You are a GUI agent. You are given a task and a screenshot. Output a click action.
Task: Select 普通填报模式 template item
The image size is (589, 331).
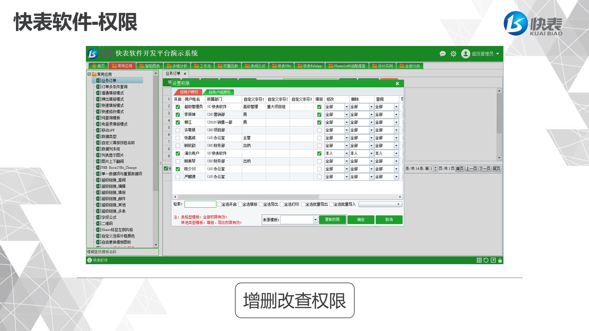(x=113, y=93)
